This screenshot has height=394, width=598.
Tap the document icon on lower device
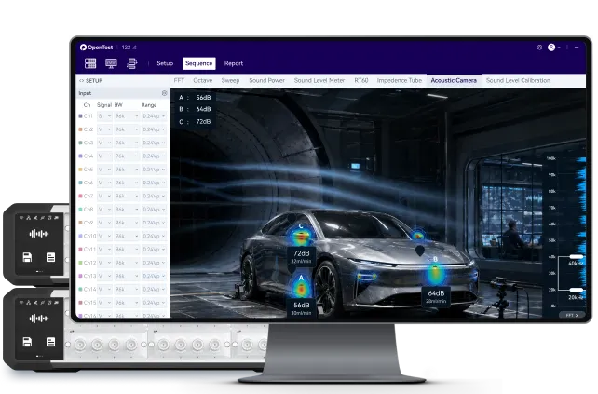coord(50,342)
